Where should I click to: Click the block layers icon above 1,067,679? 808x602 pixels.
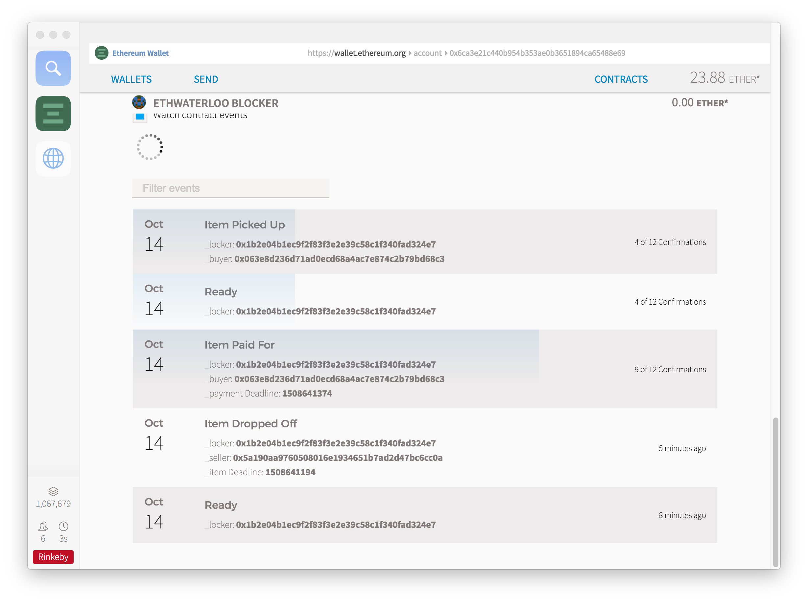(x=53, y=491)
